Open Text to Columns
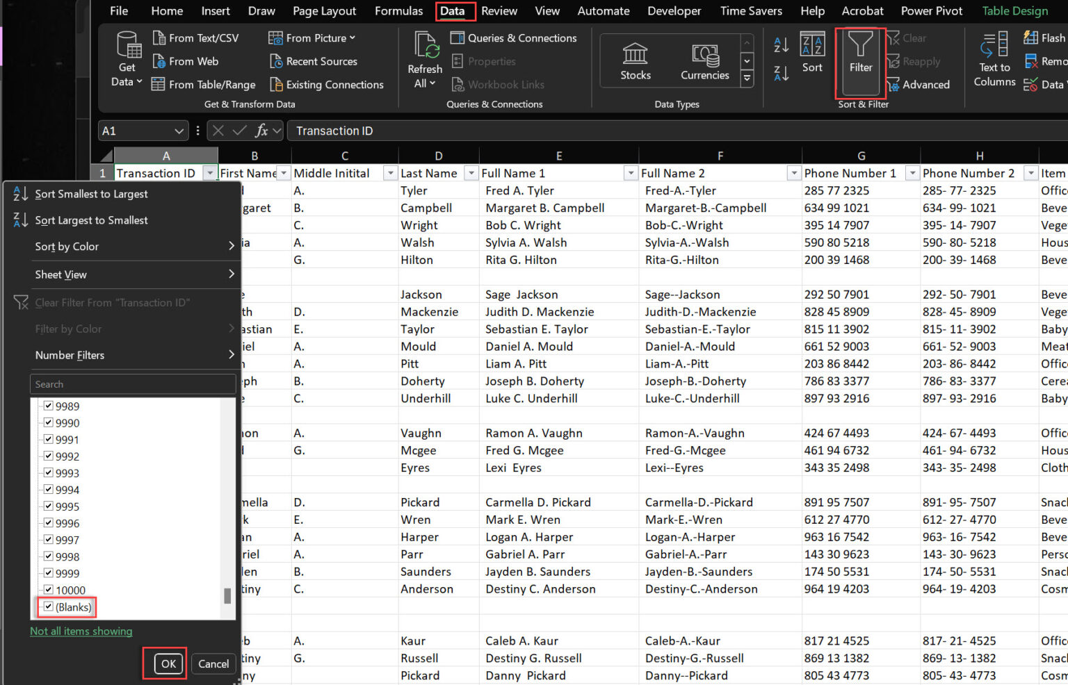Screen dimensions: 1068x685 (994, 60)
